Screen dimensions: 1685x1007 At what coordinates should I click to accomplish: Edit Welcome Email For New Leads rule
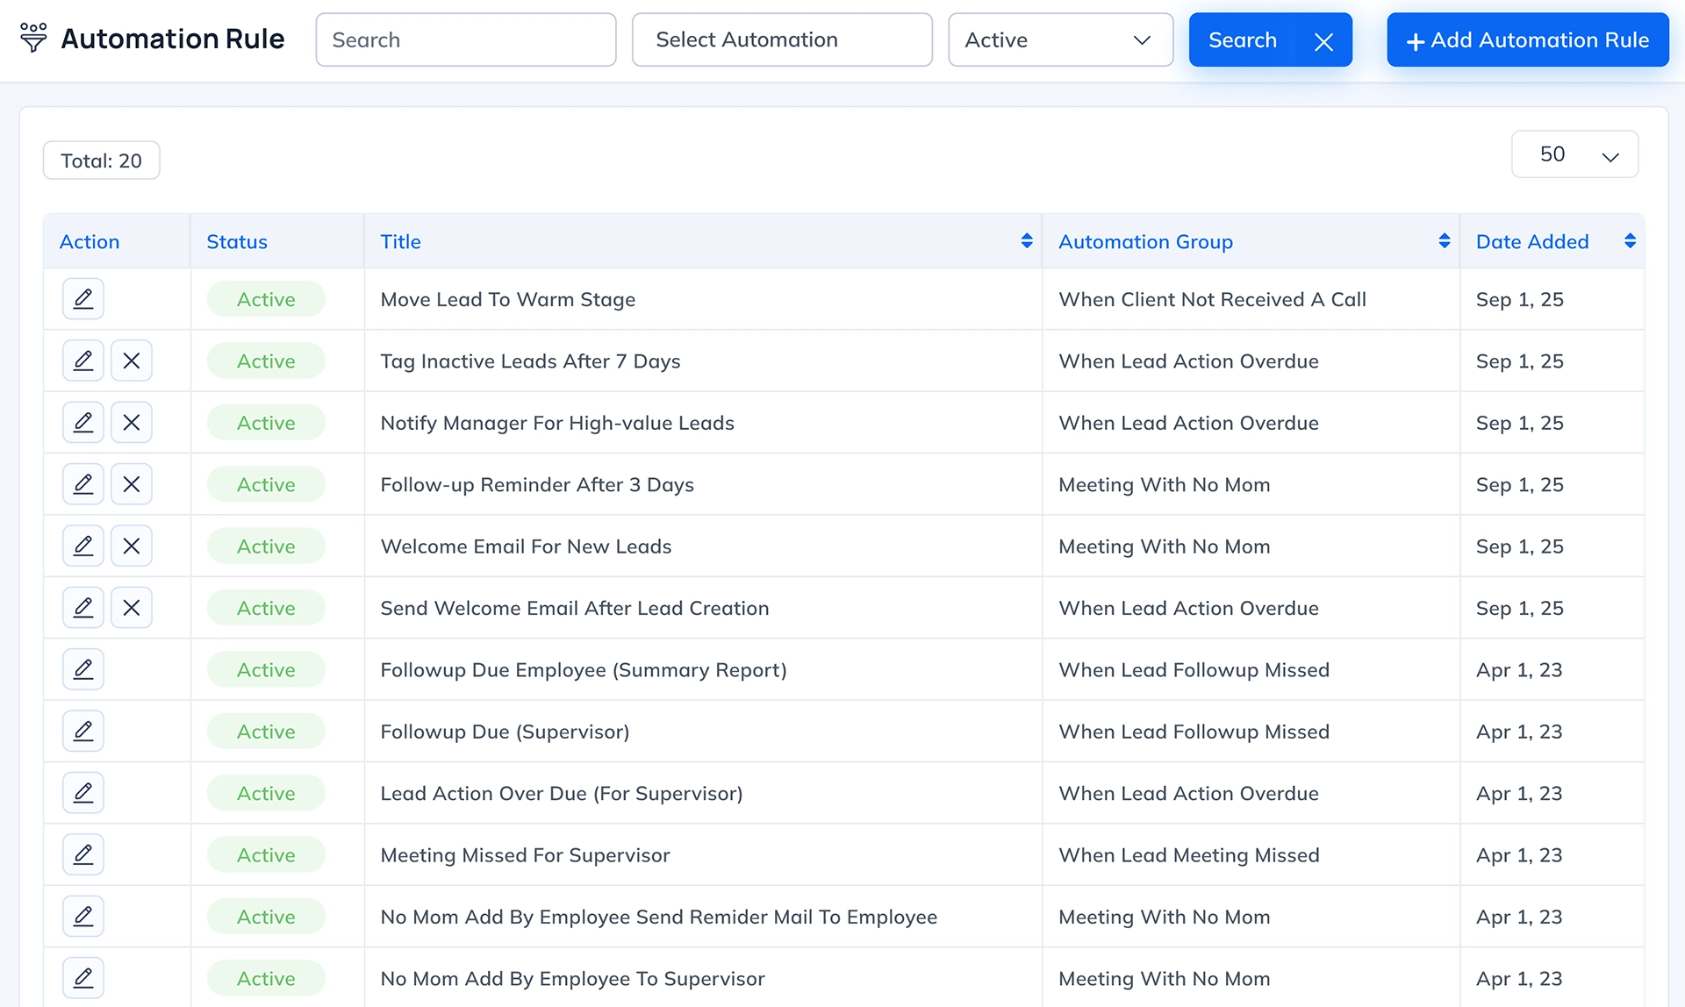click(83, 546)
